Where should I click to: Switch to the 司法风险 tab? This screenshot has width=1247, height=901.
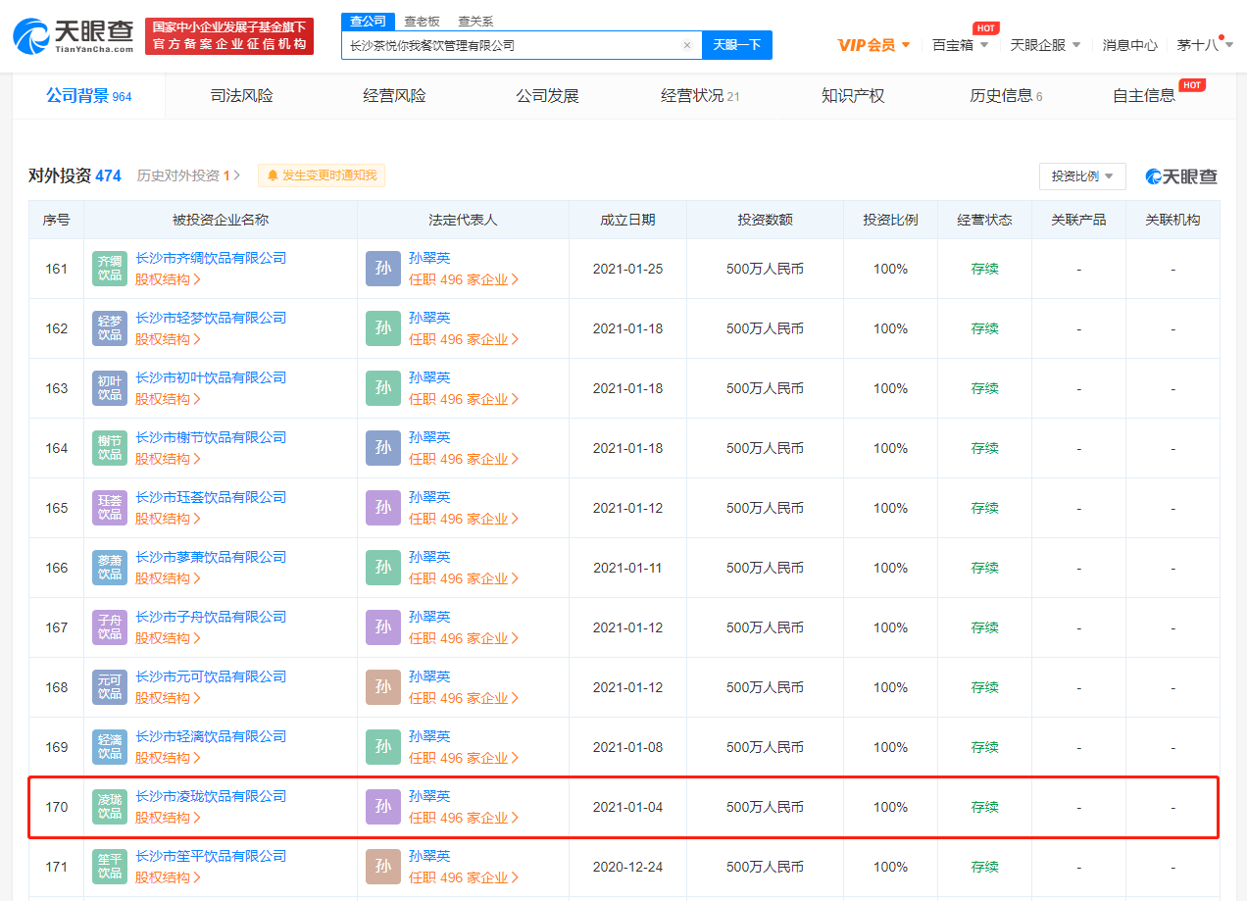coord(242,96)
